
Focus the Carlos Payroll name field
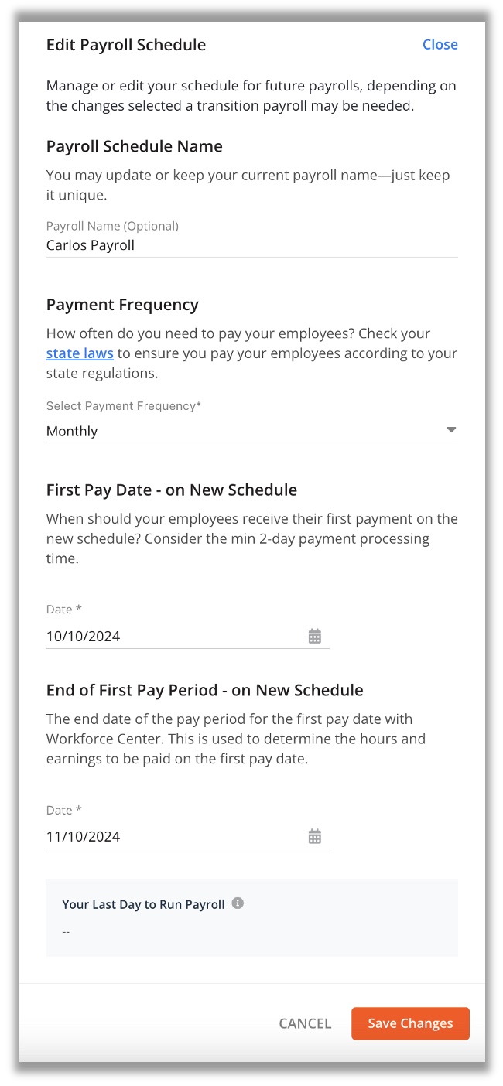(252, 245)
